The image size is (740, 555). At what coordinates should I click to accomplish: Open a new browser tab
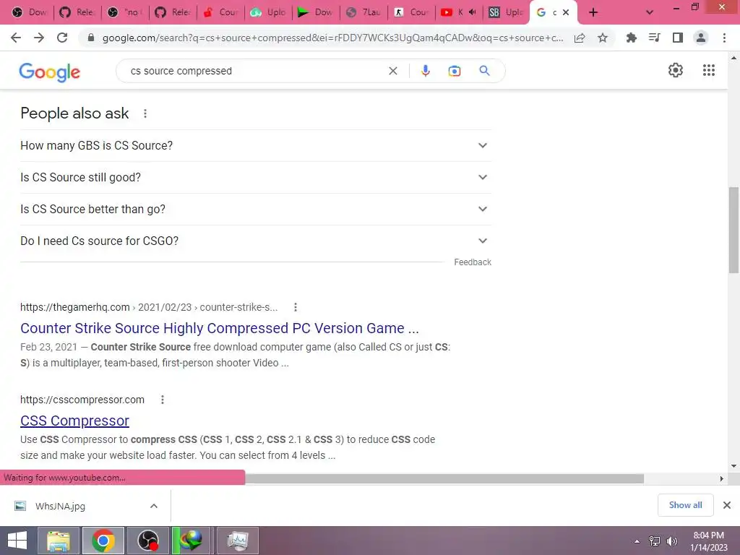(x=593, y=12)
